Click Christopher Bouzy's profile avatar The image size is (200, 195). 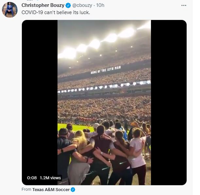point(10,10)
